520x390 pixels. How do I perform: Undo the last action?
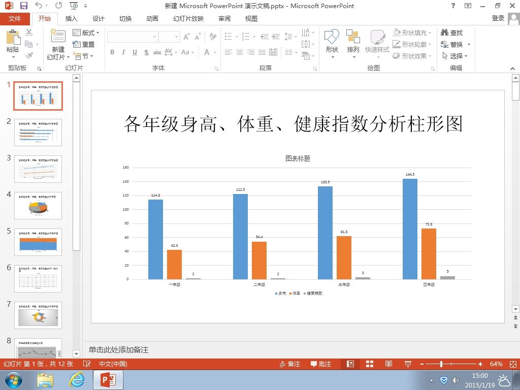click(x=39, y=6)
